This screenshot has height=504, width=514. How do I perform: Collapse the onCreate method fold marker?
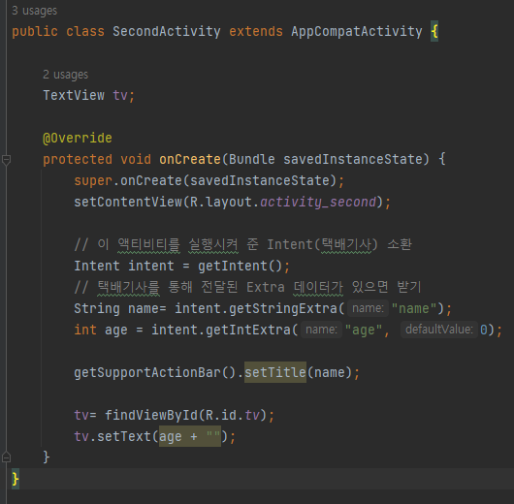[x=6, y=160]
